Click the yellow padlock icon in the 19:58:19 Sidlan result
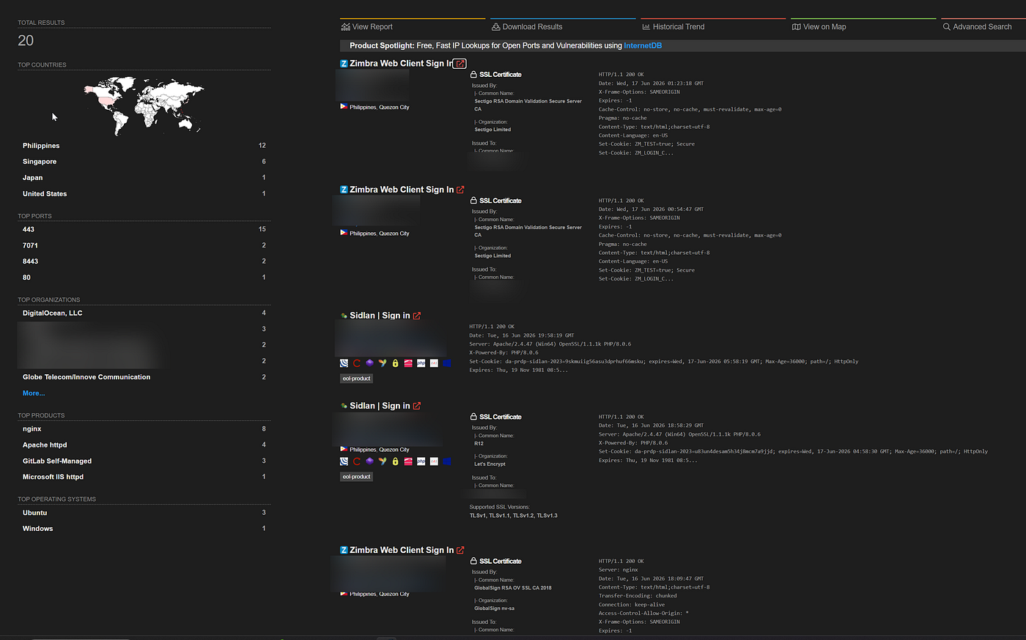1026x640 pixels. (x=395, y=363)
